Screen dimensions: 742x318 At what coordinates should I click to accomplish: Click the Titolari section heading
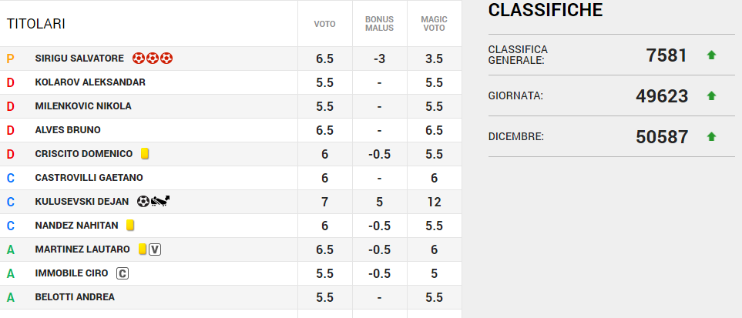35,24
